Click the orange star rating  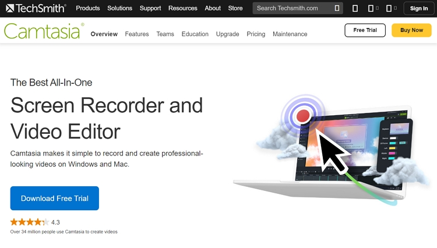coord(30,222)
